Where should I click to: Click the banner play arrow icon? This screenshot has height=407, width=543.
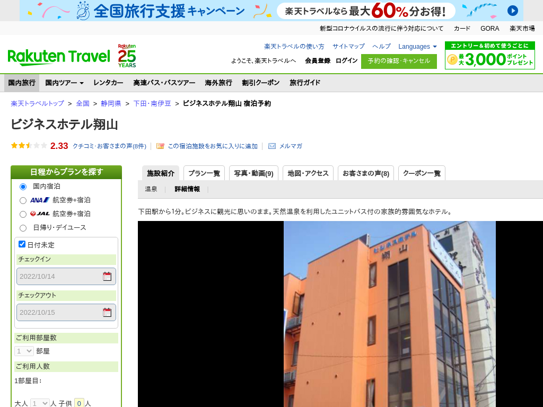coord(513,11)
